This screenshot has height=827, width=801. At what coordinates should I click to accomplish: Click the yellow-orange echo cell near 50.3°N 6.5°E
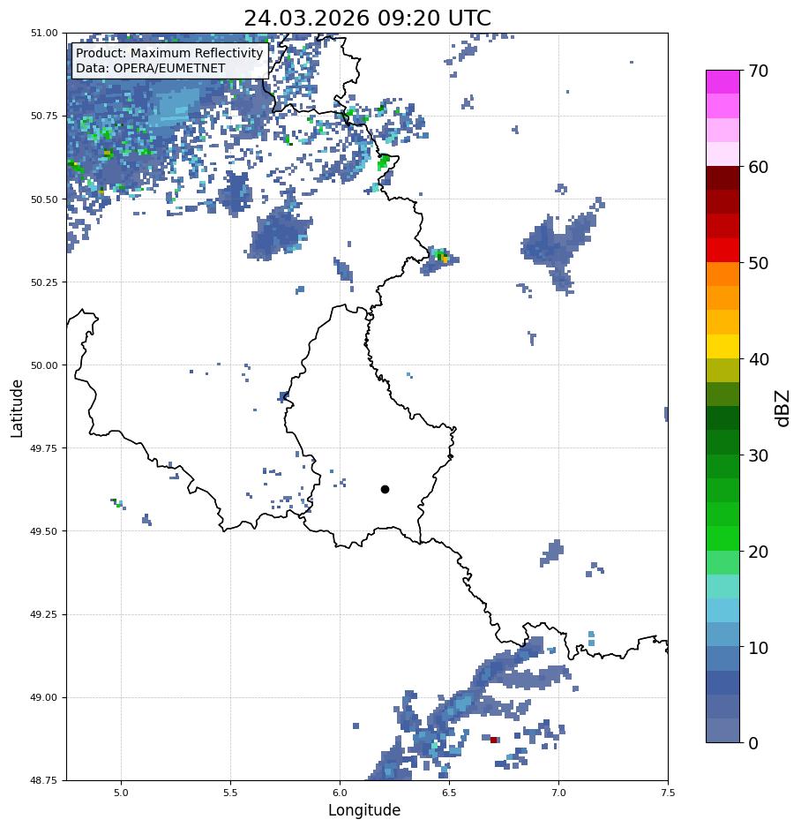(x=445, y=259)
